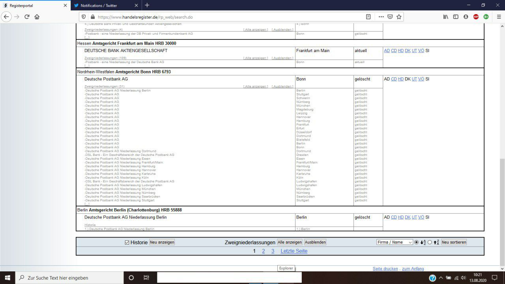Go to results page 2
The width and height of the screenshot is (505, 284).
coord(264,251)
